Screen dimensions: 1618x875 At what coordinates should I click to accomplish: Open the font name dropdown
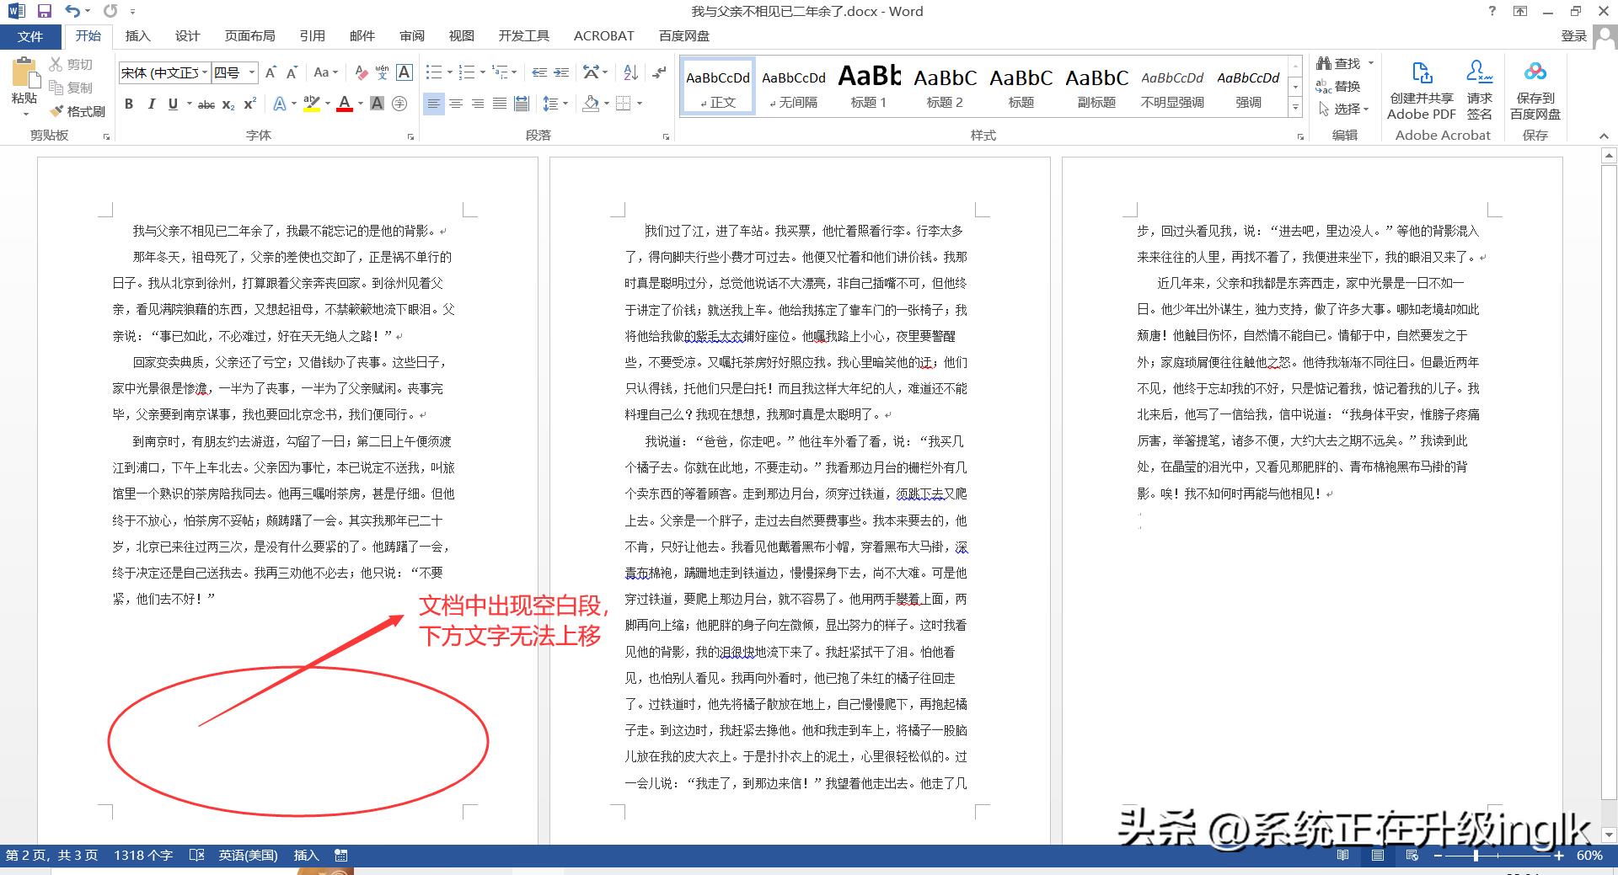click(x=205, y=73)
